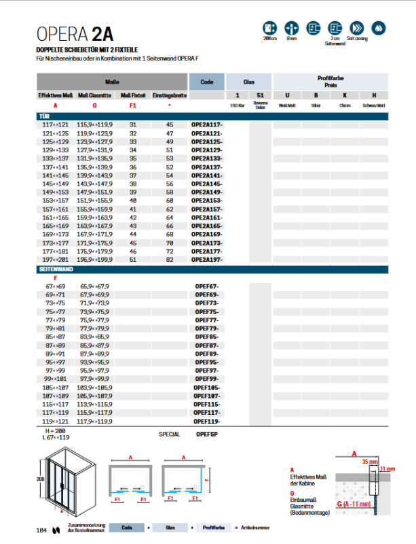
Task: Click code 'OPEF67-'
Action: [207, 286]
